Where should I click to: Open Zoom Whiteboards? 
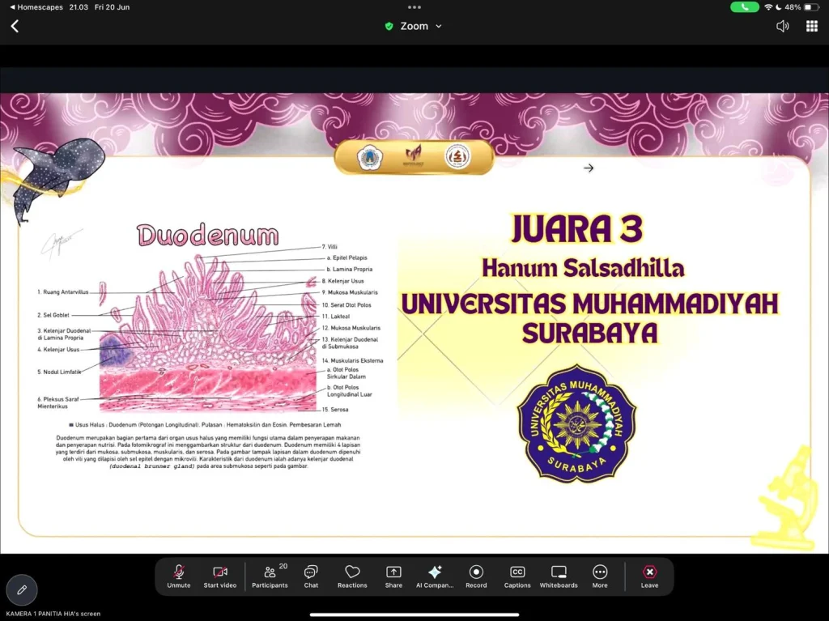tap(559, 575)
